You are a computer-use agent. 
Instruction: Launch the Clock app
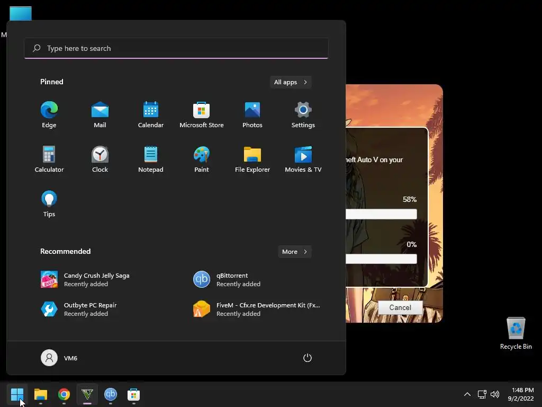(x=100, y=160)
